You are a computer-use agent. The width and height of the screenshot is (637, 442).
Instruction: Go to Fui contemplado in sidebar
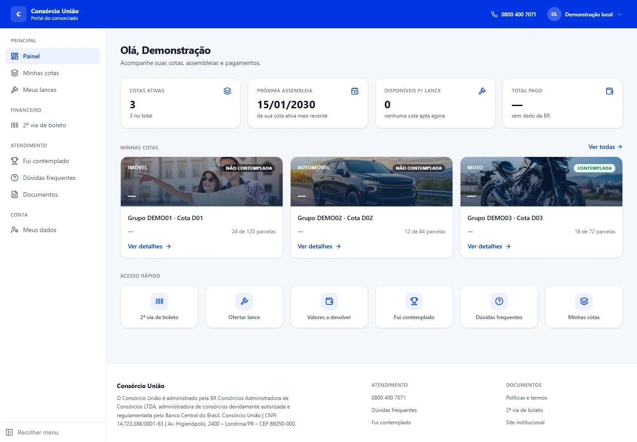[x=53, y=161]
